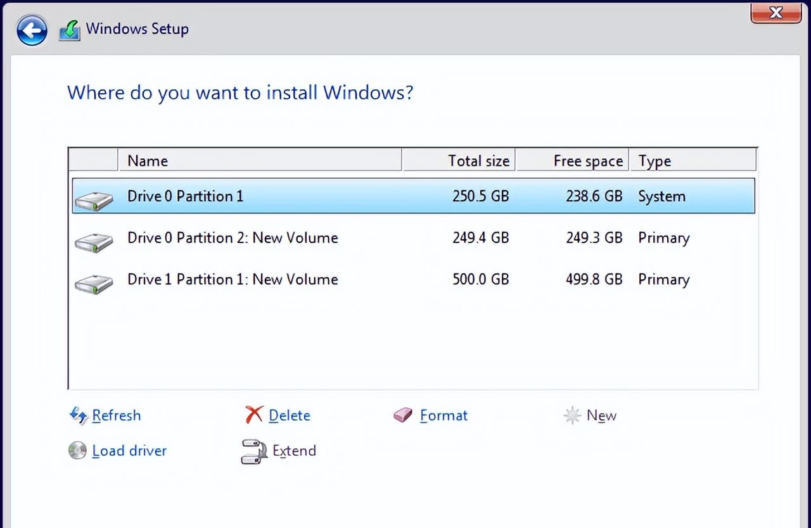Click the Free space column header
This screenshot has height=528, width=811.
[588, 160]
